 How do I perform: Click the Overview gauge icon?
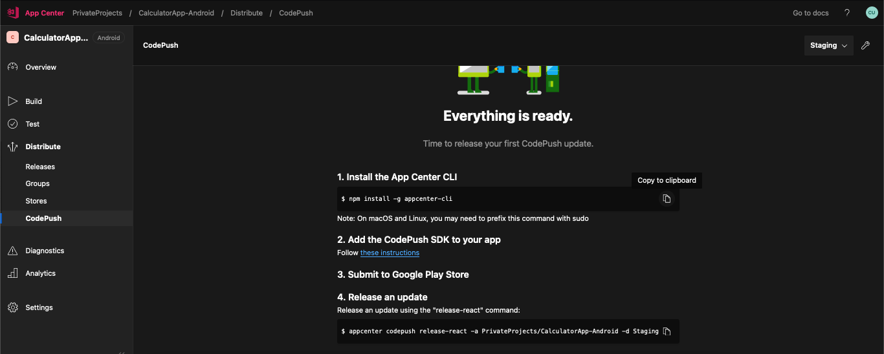coord(12,67)
